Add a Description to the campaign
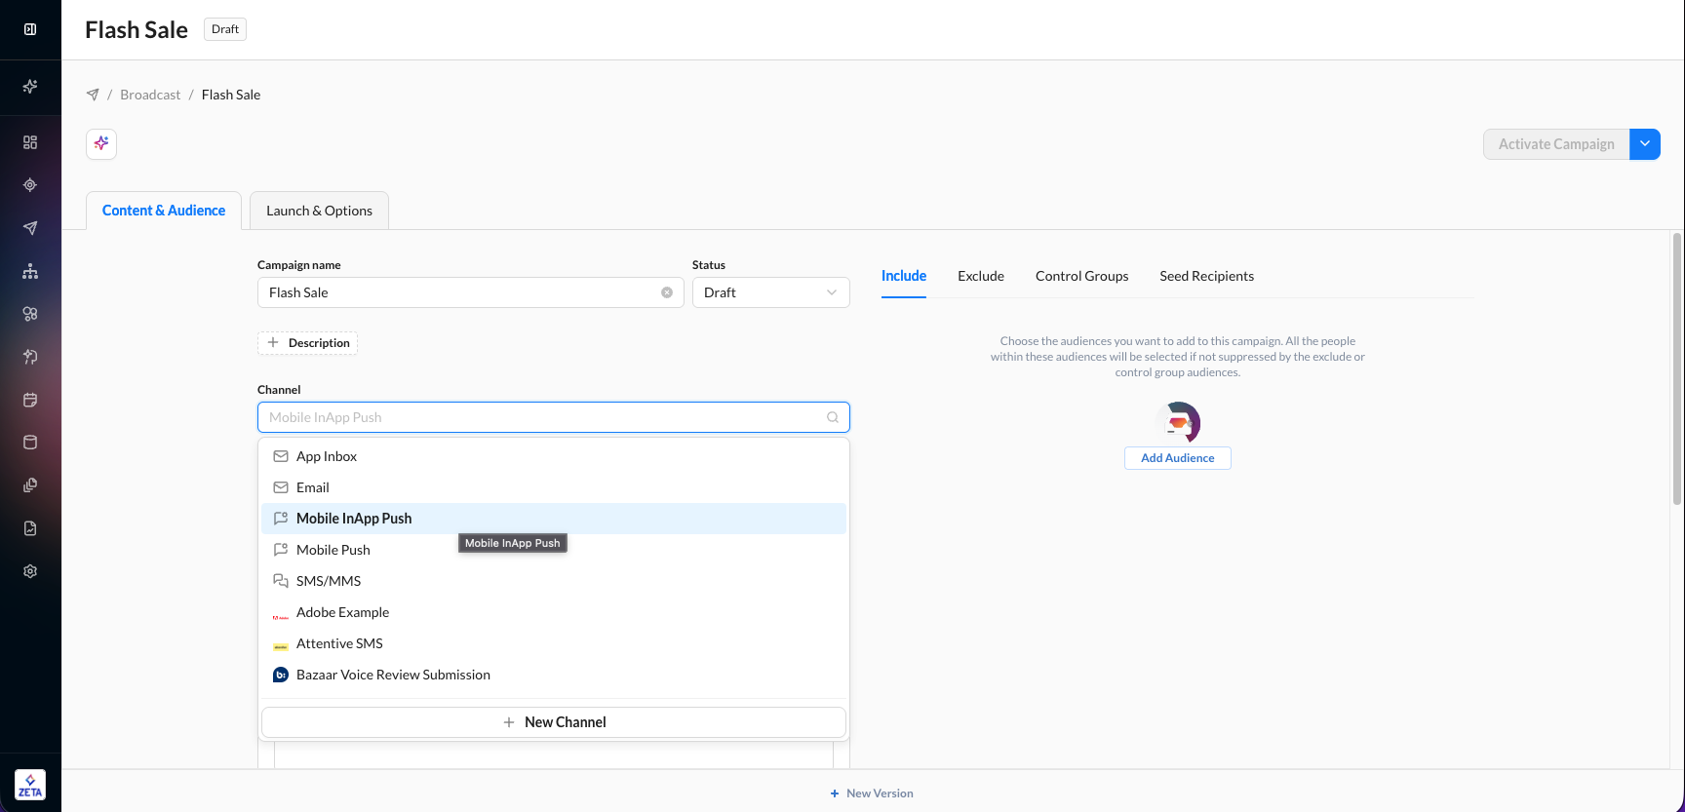Viewport: 1685px width, 812px height. (307, 343)
